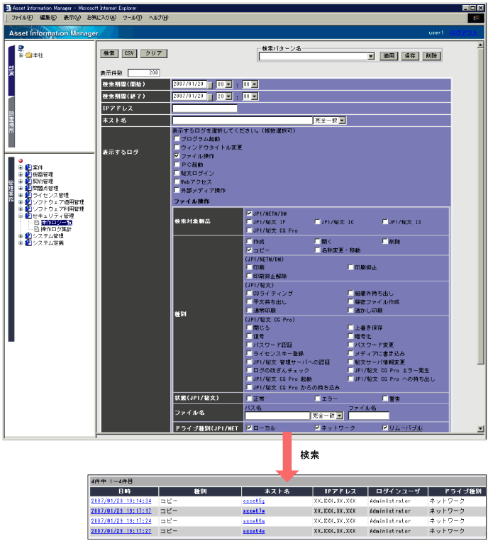Uncheck the ファイル操作 log checkbox
The image size is (488, 541).
(177, 155)
